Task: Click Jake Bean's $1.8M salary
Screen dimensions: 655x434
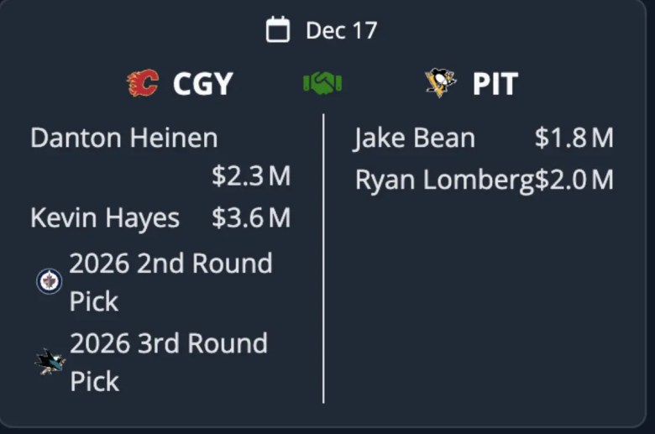Action: (574, 138)
